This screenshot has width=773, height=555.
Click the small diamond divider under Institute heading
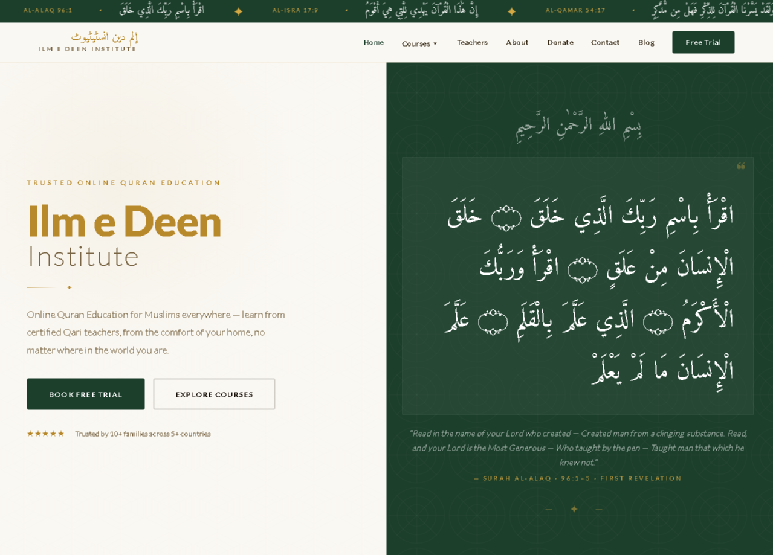click(x=70, y=287)
